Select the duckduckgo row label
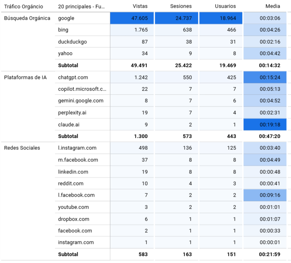Image resolution: width=291 pixels, height=263 pixels. (x=72, y=42)
